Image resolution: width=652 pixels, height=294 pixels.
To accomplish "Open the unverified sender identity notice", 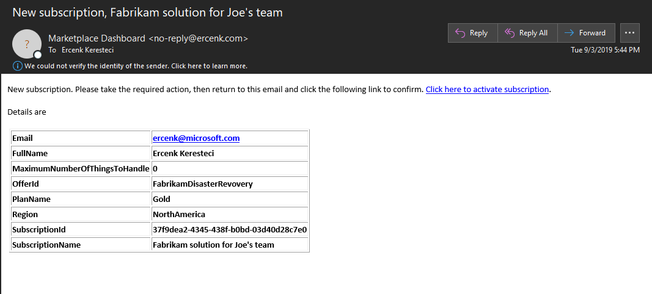I will tap(136, 66).
